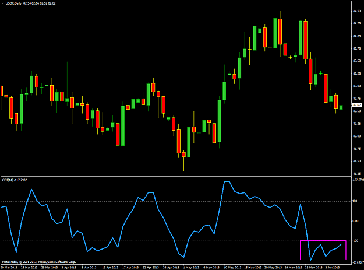Click the 81.50 price scale label
The height and width of the screenshot is (270, 364).
[x=357, y=161]
